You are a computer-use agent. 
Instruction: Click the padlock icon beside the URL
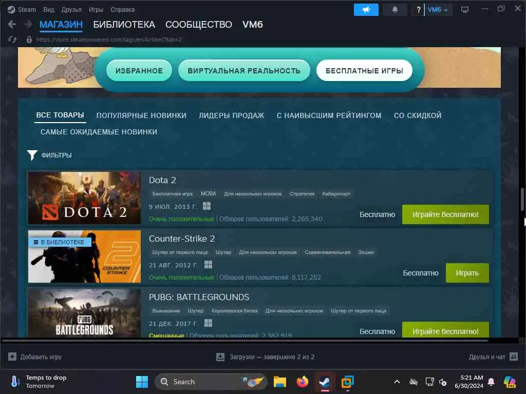pyautogui.click(x=29, y=40)
